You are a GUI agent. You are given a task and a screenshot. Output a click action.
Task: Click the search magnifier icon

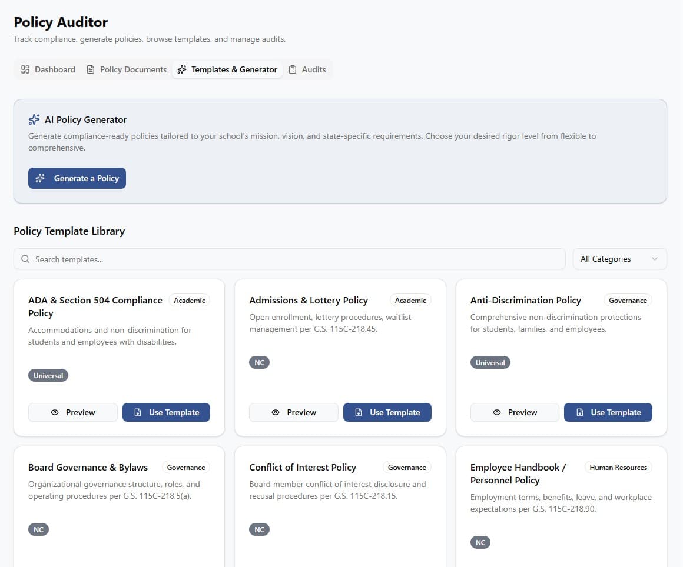(x=25, y=259)
